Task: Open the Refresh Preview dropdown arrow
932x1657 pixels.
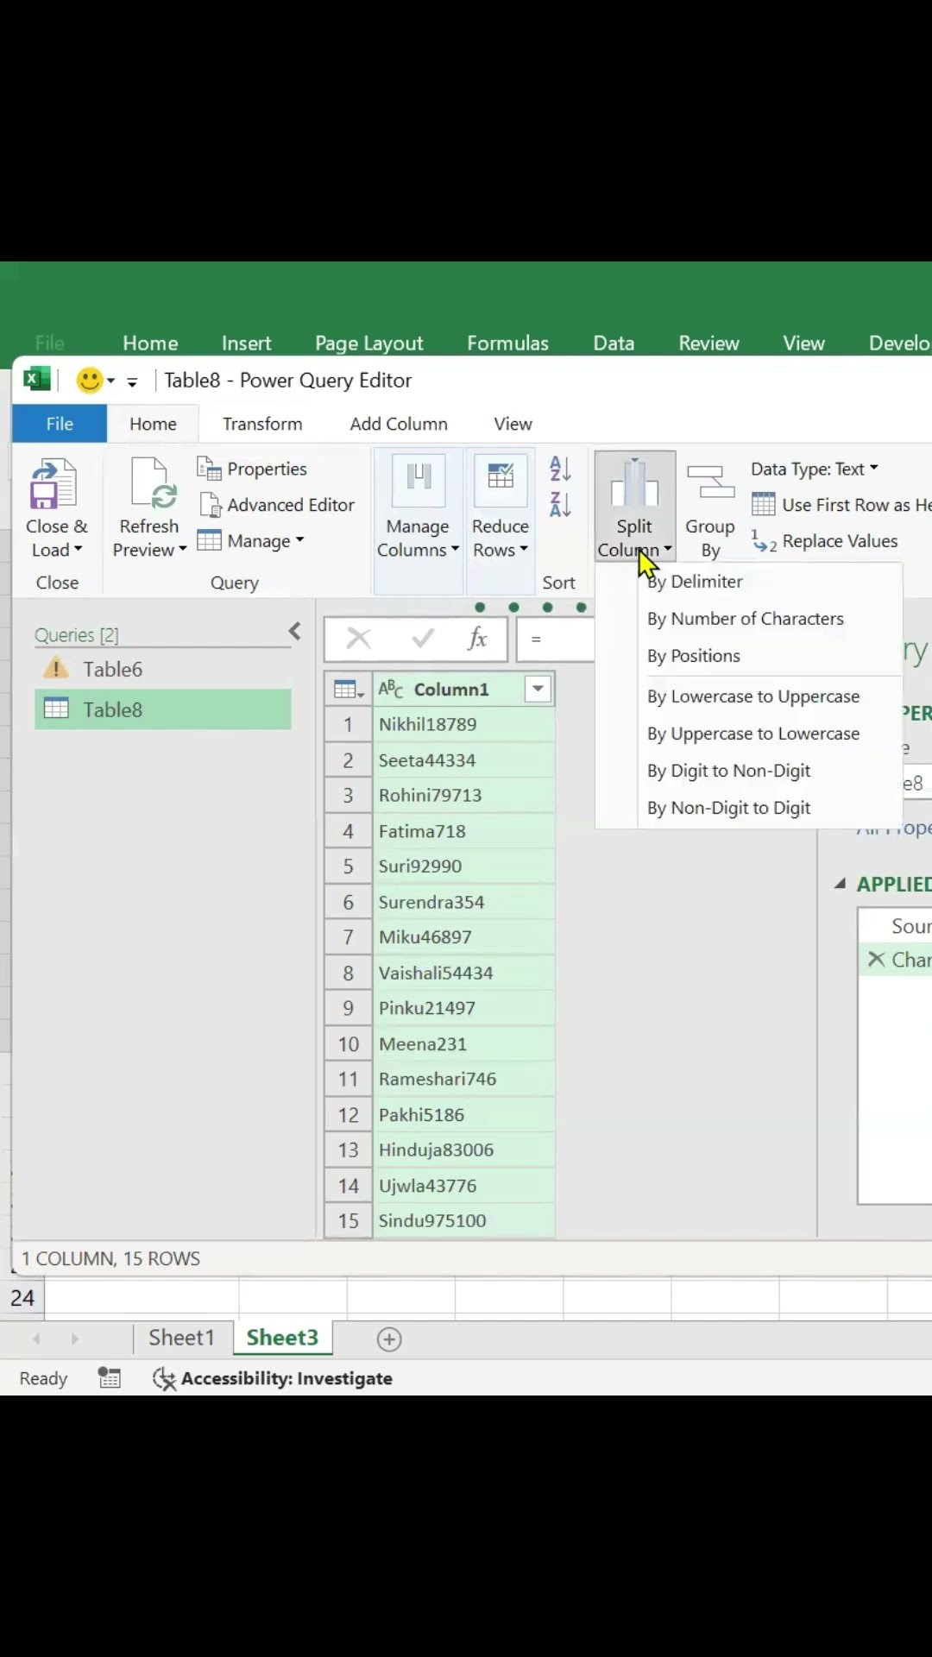Action: pos(182,550)
